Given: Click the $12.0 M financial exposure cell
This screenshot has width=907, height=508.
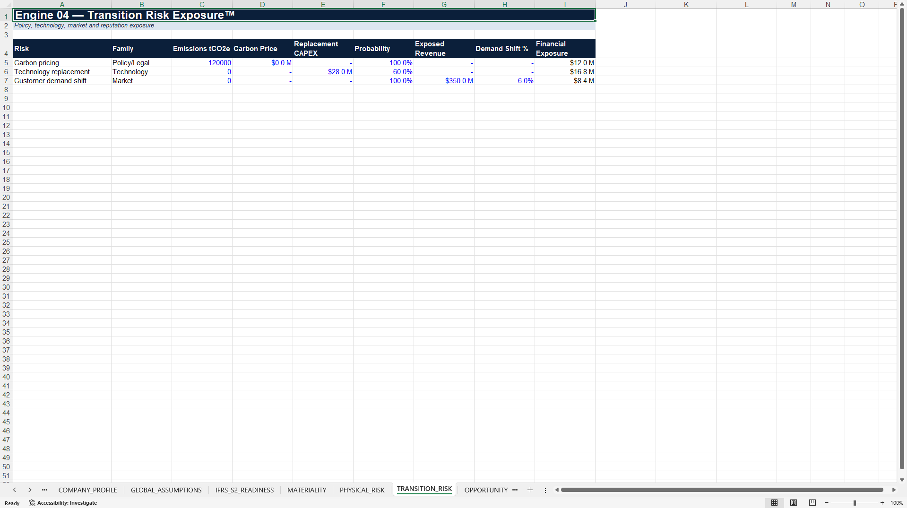Looking at the screenshot, I should [x=565, y=63].
